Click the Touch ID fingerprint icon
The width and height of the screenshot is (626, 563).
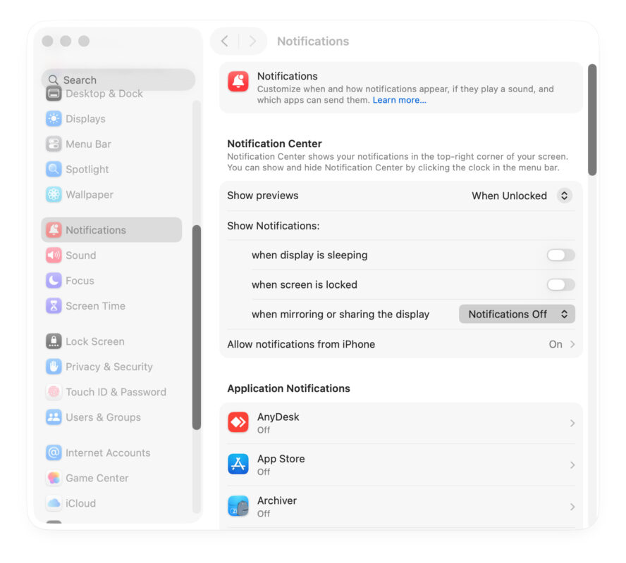[54, 392]
